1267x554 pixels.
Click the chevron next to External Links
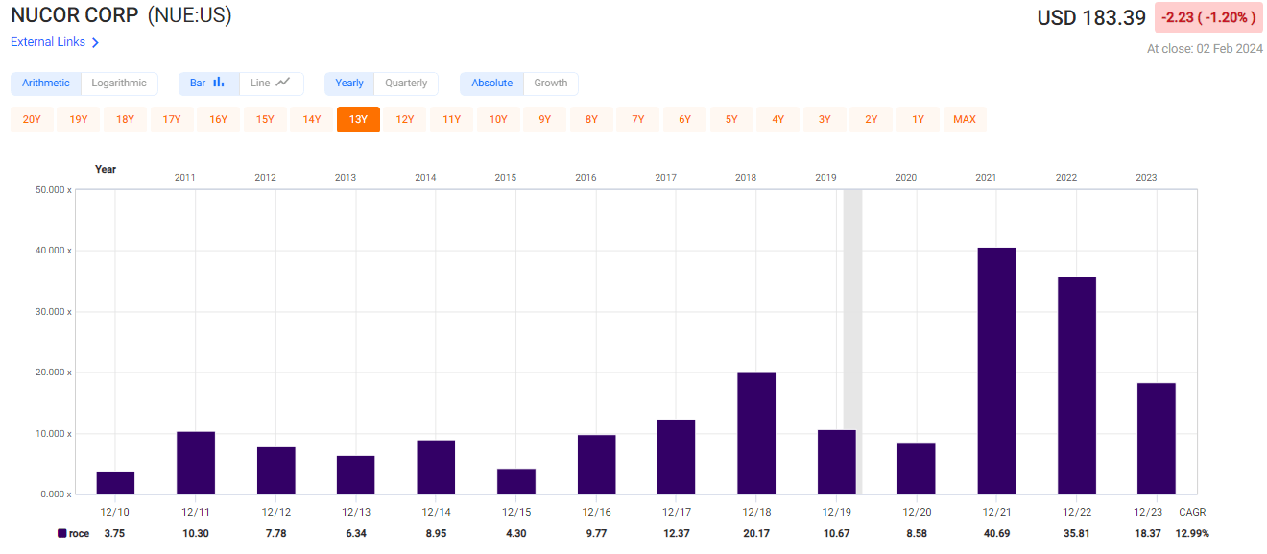[96, 42]
